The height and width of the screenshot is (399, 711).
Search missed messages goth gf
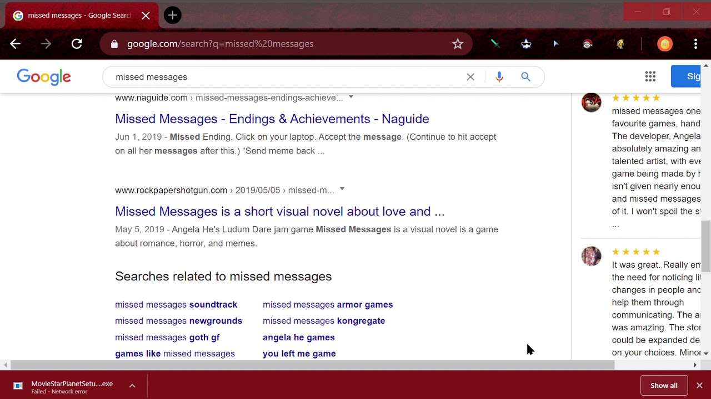click(167, 337)
